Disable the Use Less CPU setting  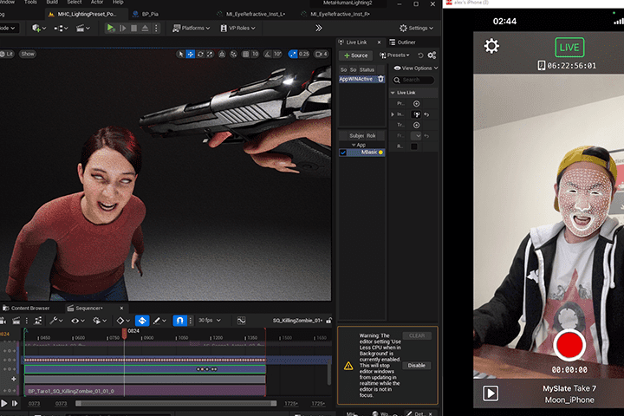pyautogui.click(x=416, y=366)
